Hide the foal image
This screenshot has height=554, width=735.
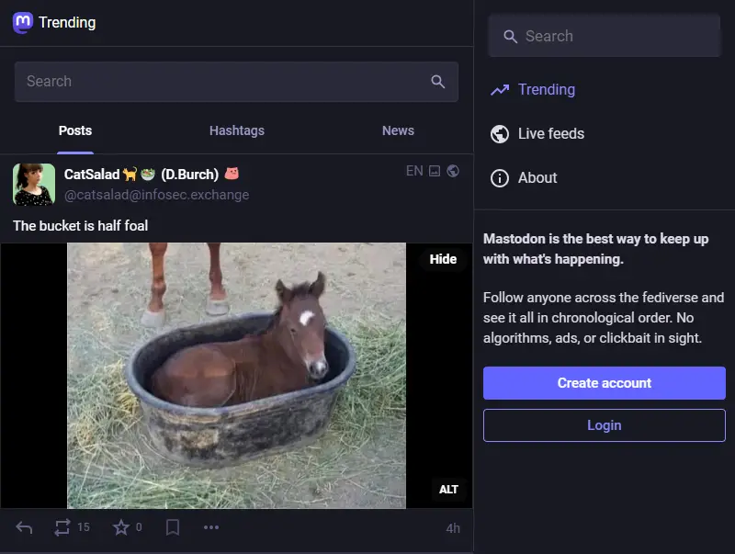point(443,259)
